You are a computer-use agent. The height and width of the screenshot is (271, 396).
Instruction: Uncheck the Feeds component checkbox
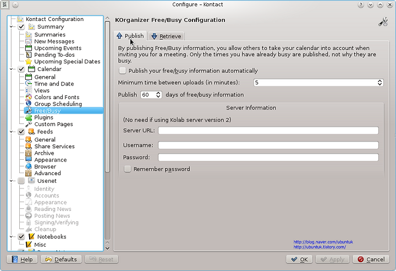coord(21,132)
